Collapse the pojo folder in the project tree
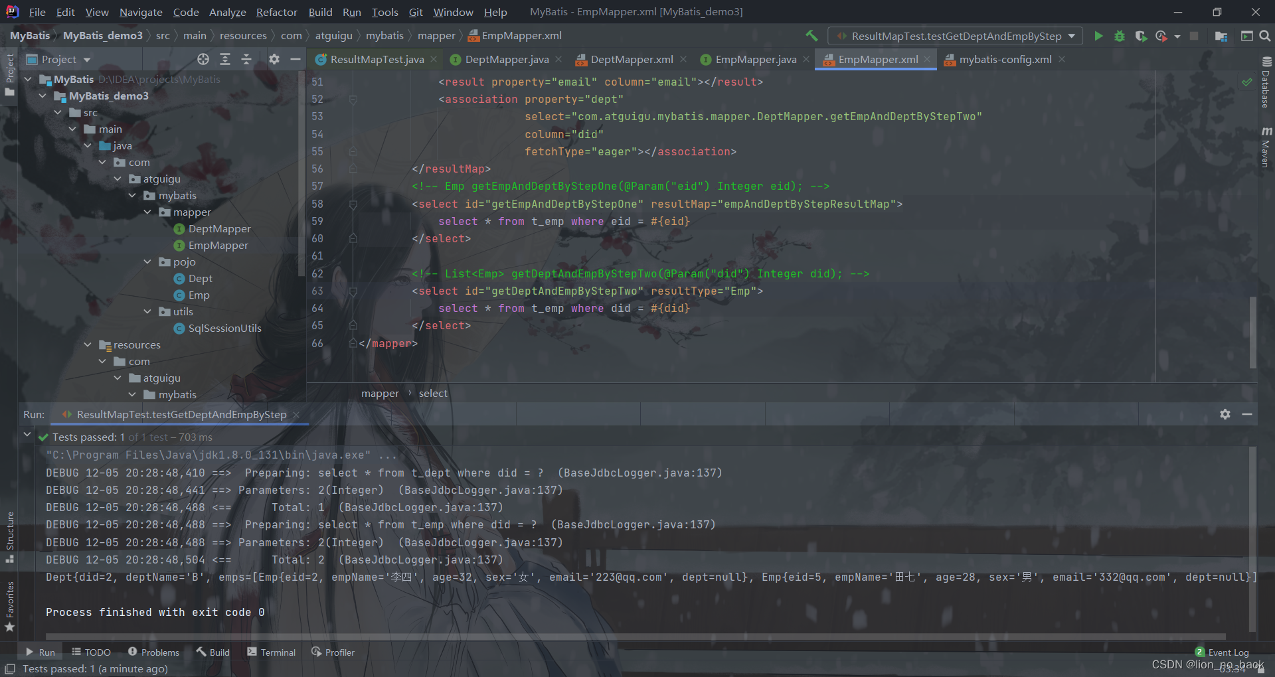This screenshot has width=1275, height=677. point(147,262)
